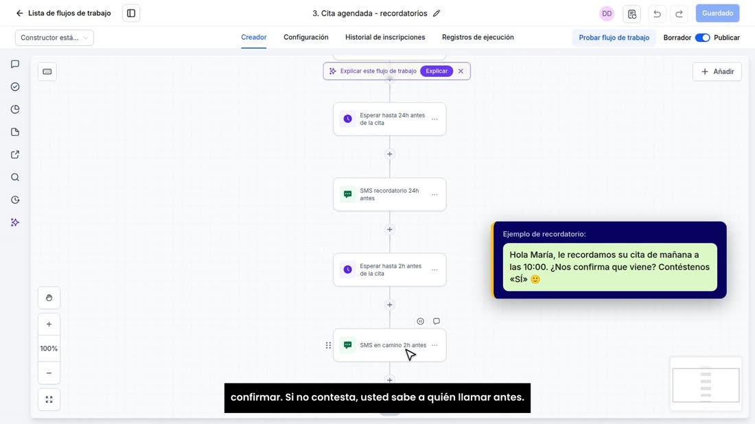Open the external link icon in sidebar

[x=15, y=154]
